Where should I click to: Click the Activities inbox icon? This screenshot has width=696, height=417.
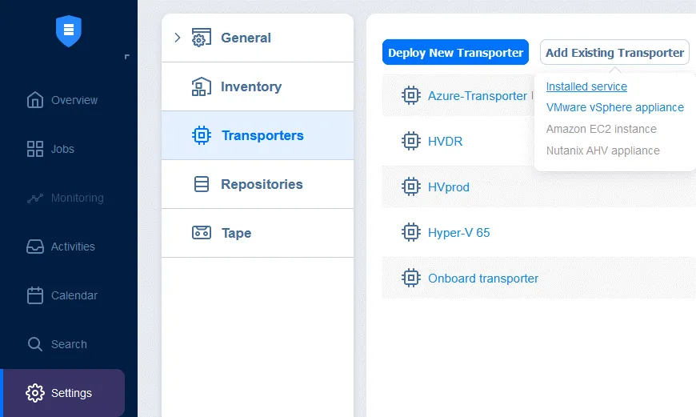click(35, 247)
